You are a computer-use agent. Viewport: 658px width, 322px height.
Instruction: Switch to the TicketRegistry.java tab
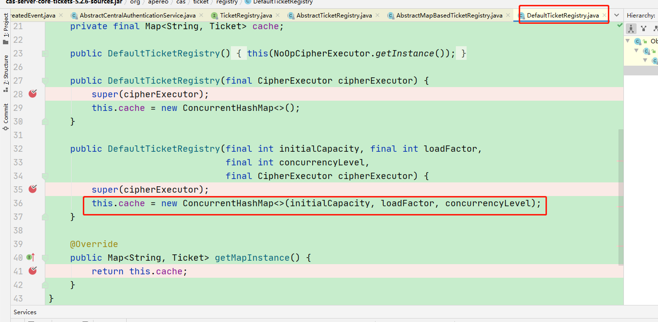(246, 16)
